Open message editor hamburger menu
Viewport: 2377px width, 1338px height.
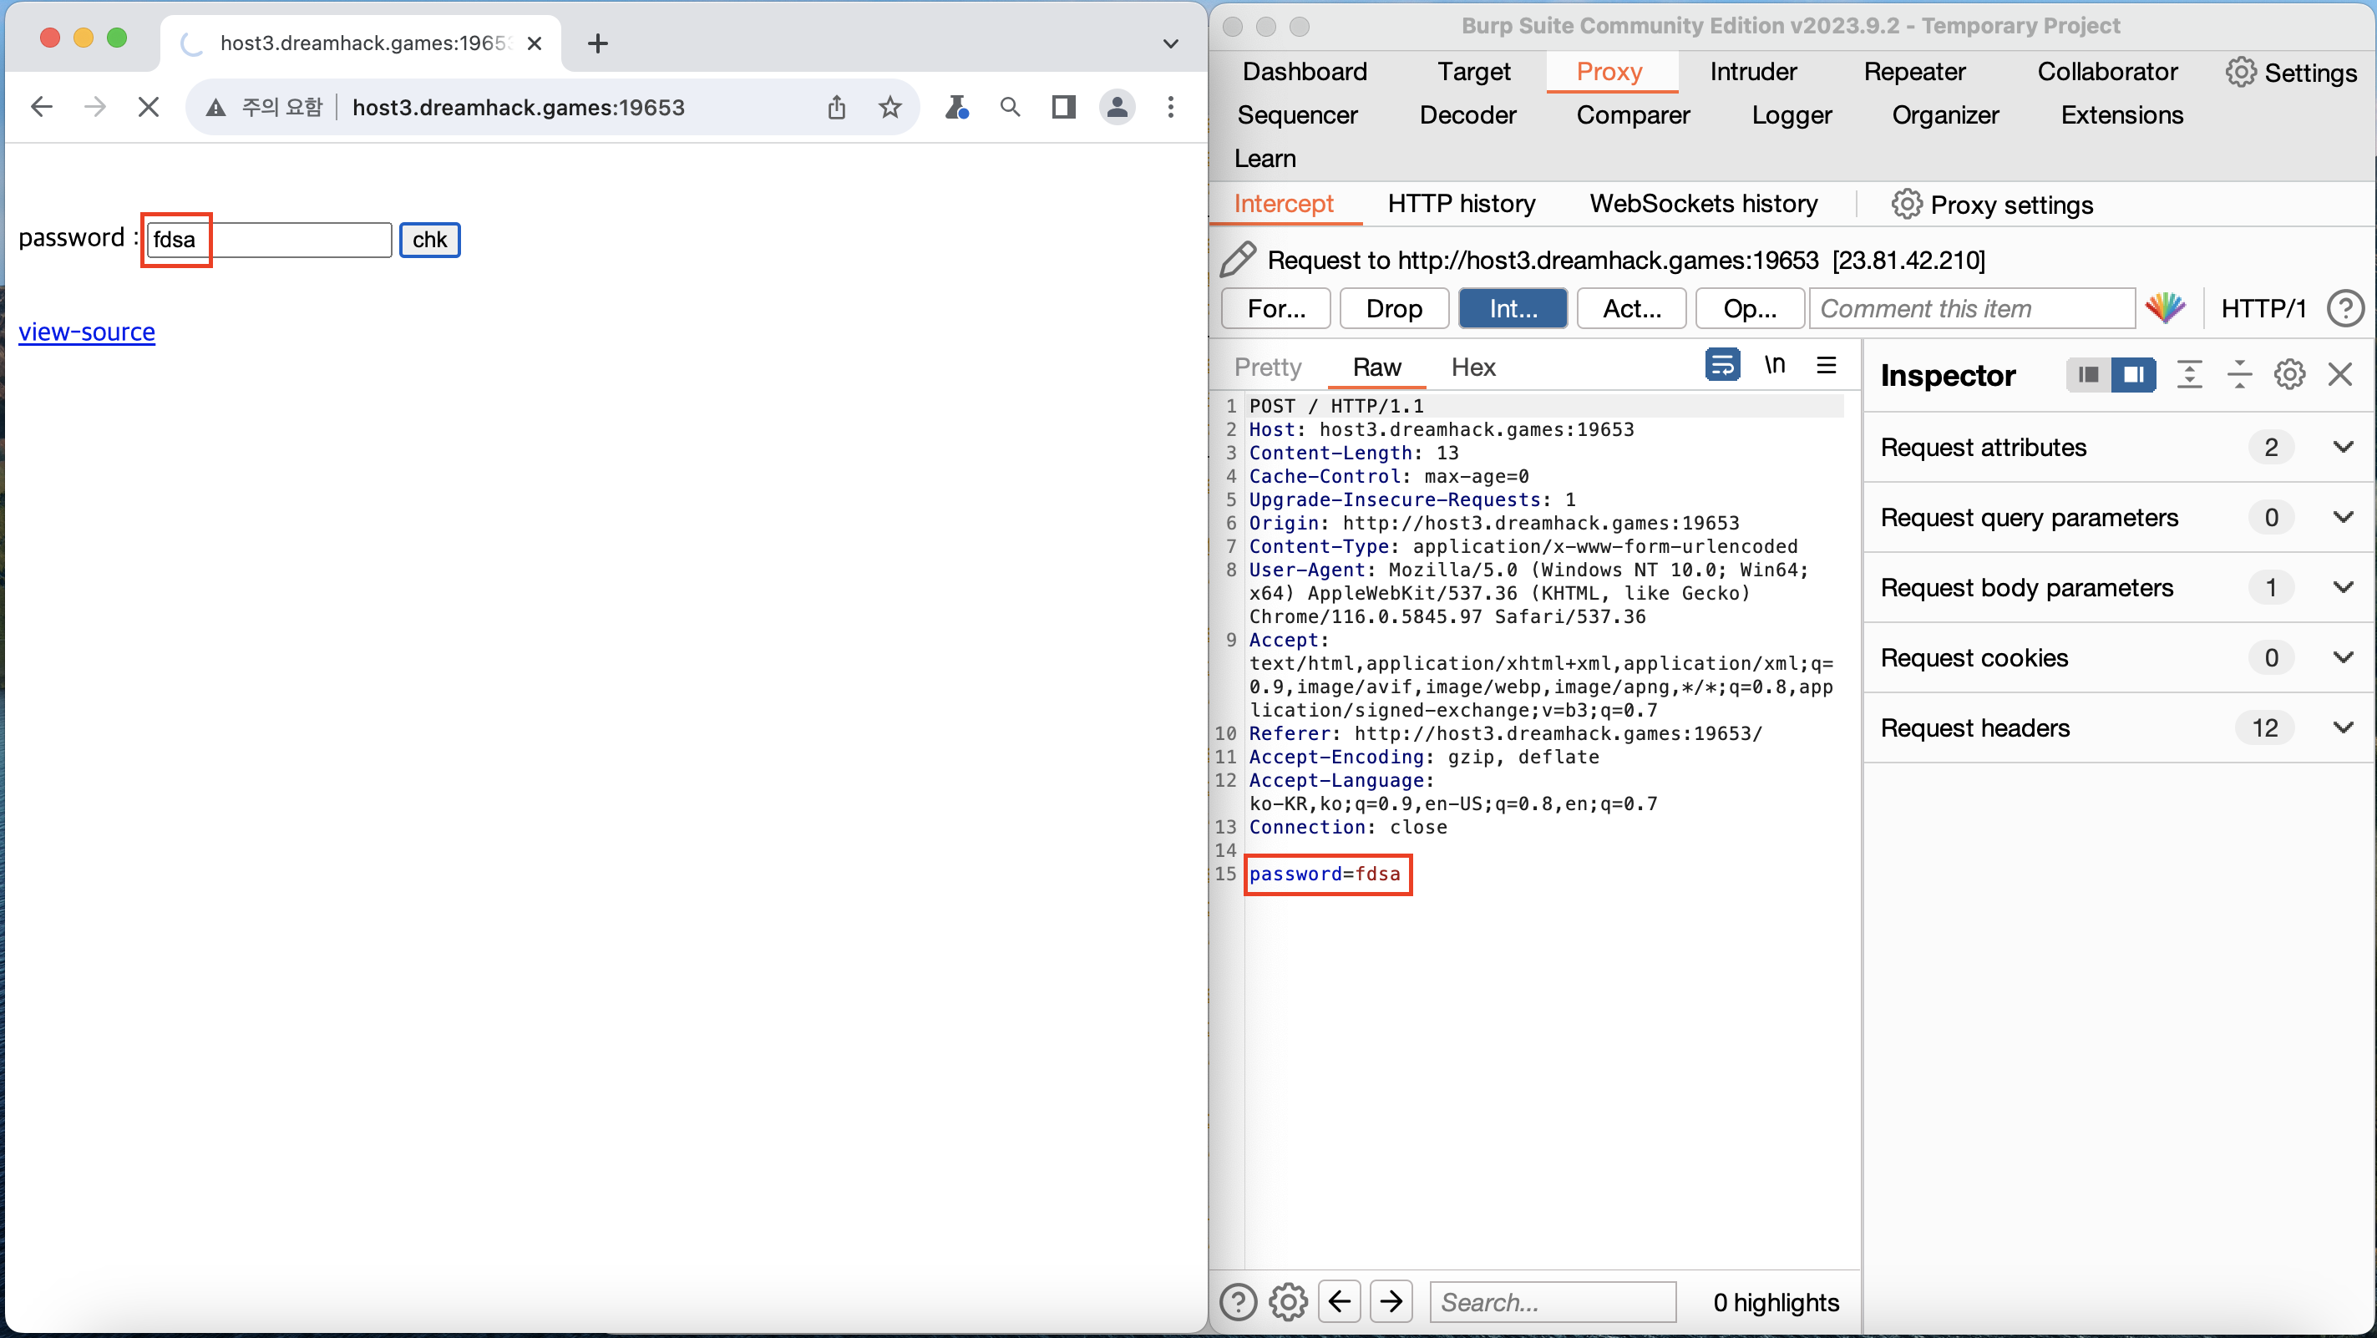pyautogui.click(x=1826, y=366)
